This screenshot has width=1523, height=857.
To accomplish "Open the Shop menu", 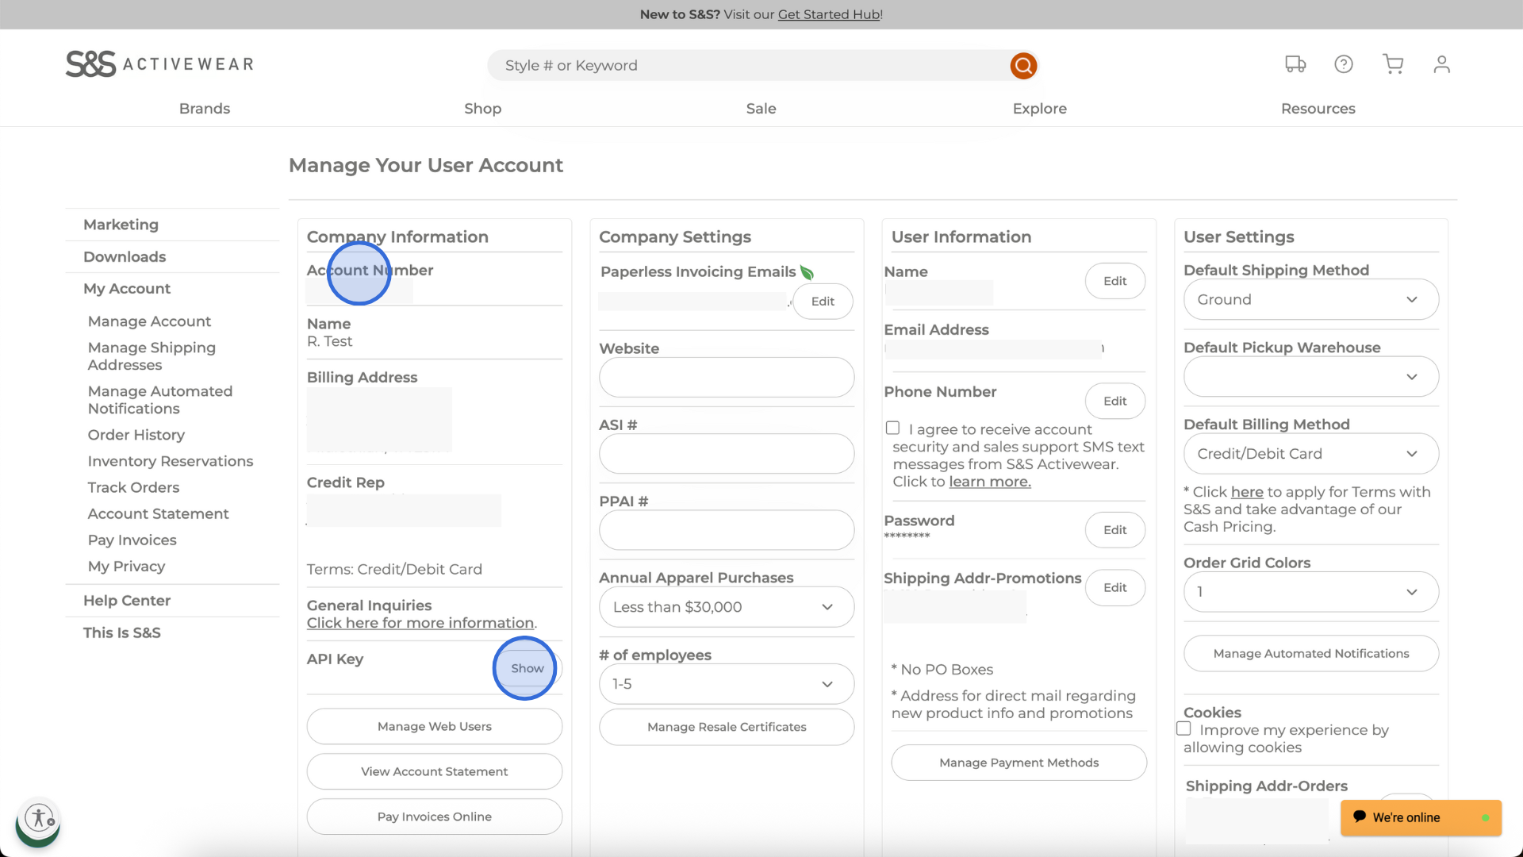I will tap(482, 109).
